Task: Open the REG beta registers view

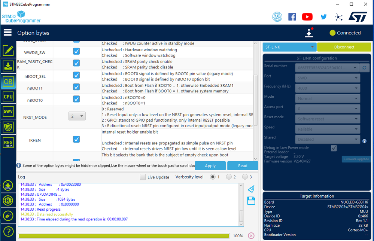Action: click(8, 143)
